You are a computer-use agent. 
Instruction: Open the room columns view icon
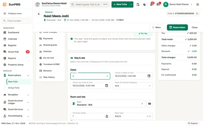coord(149,104)
